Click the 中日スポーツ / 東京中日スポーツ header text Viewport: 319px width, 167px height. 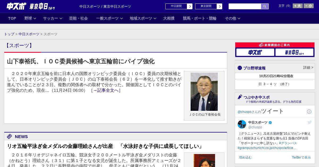click(x=105, y=6)
